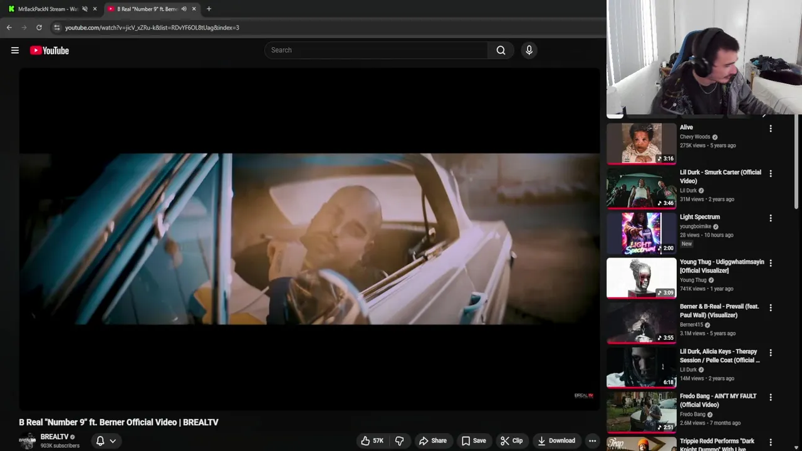The height and width of the screenshot is (451, 802).
Task: Open options for Trippie Redd video
Action: point(771,442)
